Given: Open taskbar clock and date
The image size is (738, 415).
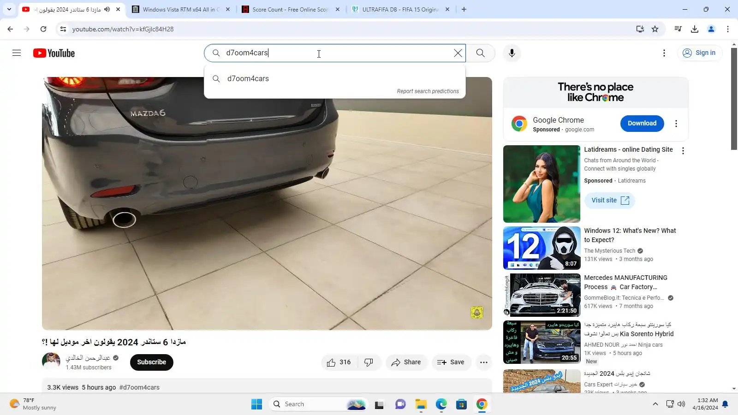Looking at the screenshot, I should tap(705, 404).
